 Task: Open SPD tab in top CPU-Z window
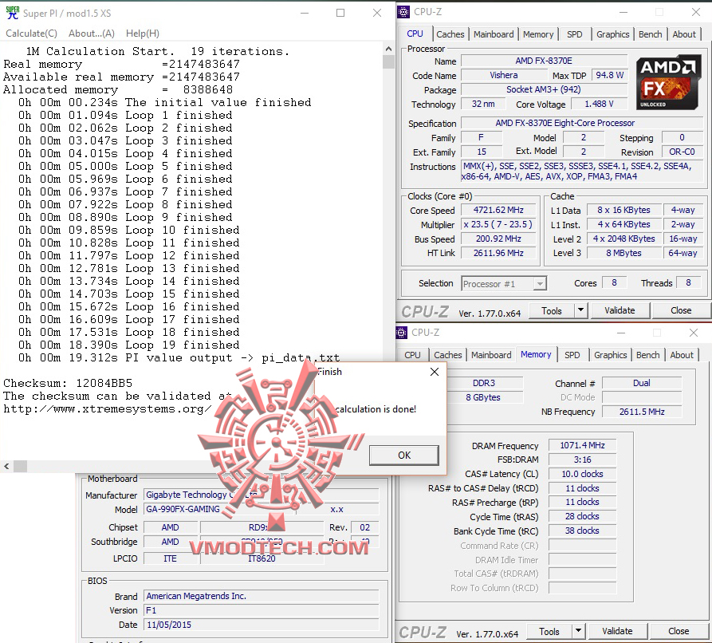(574, 34)
